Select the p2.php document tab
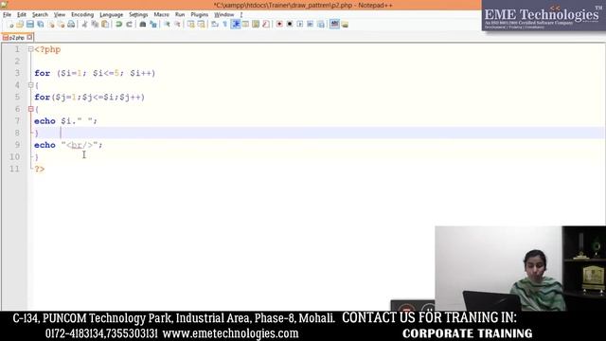 pyautogui.click(x=16, y=38)
